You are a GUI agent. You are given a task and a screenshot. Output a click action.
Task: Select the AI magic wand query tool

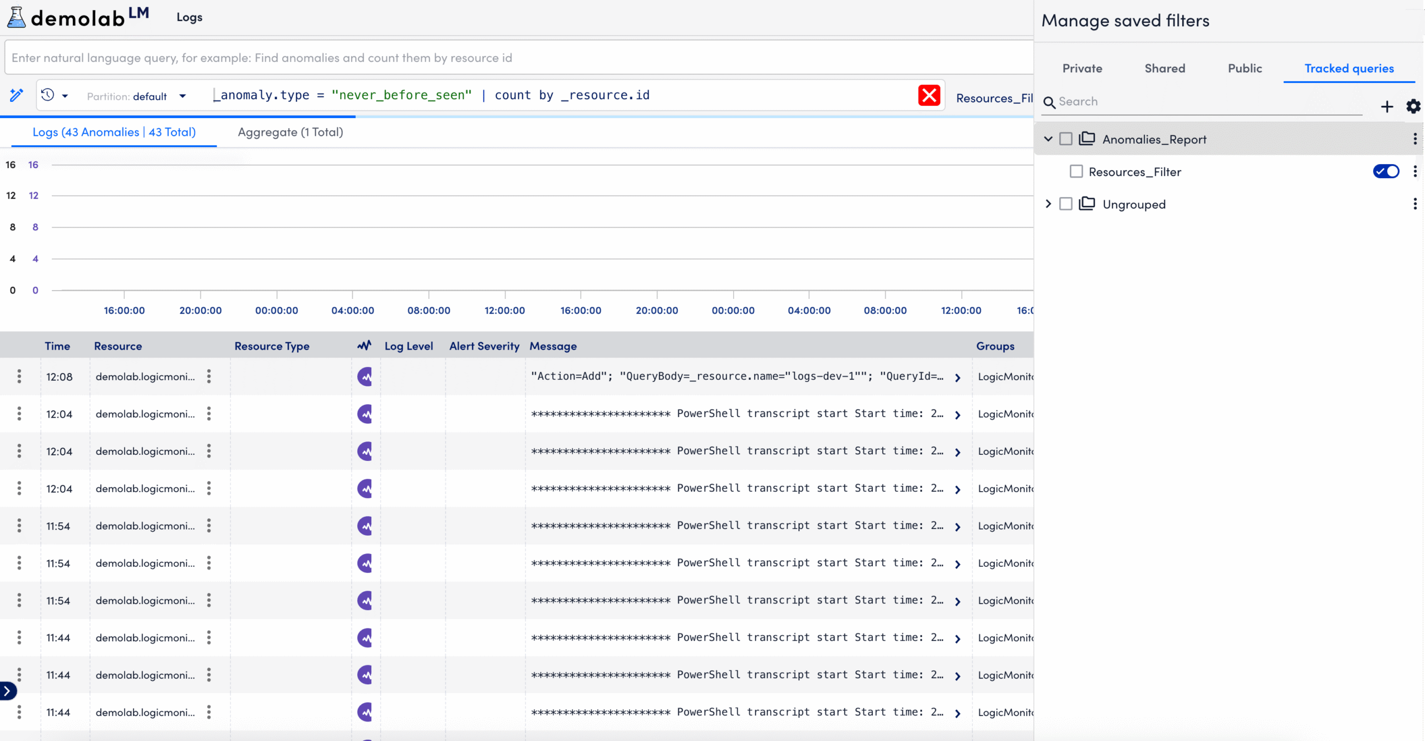[x=17, y=95]
